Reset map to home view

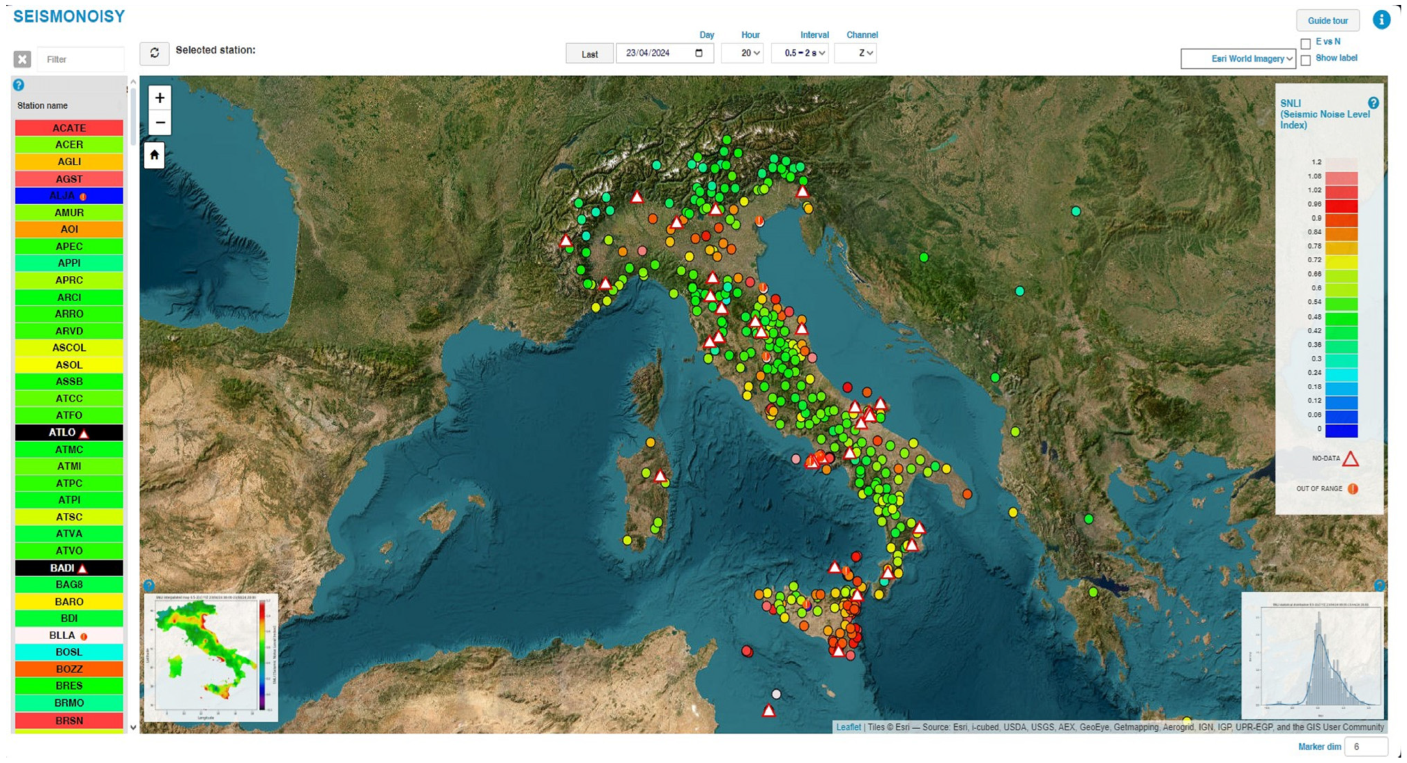tap(154, 155)
